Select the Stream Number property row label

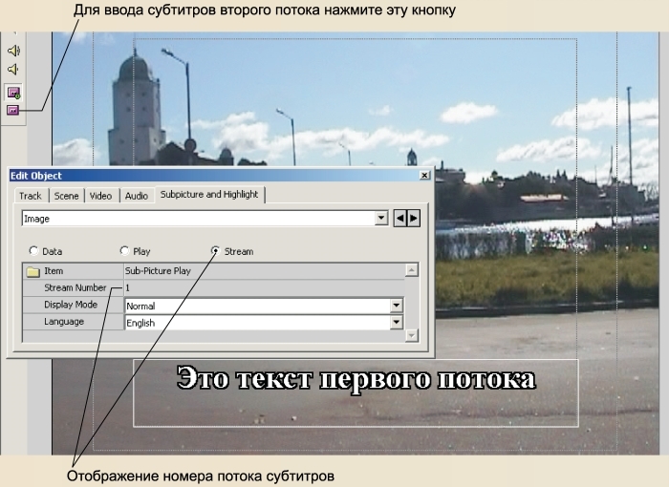coord(76,287)
